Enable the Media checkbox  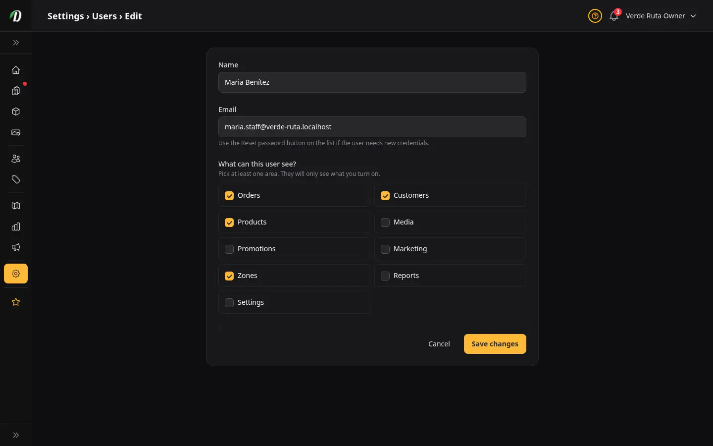pos(385,223)
